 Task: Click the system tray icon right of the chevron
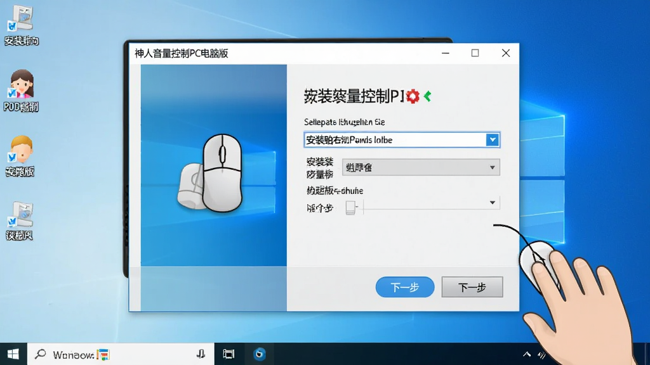click(x=541, y=355)
